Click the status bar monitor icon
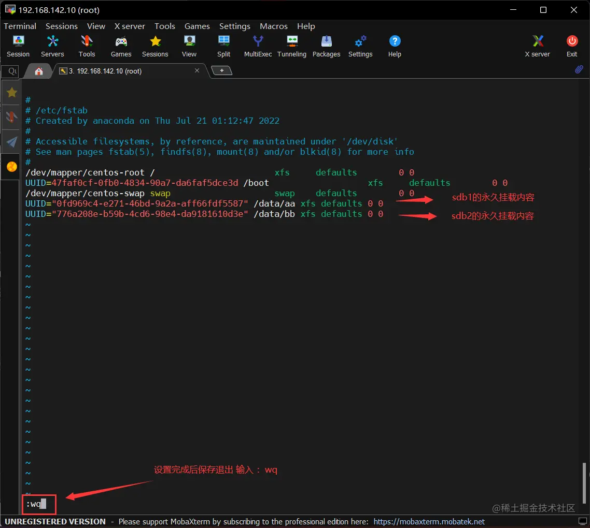 click(582, 521)
